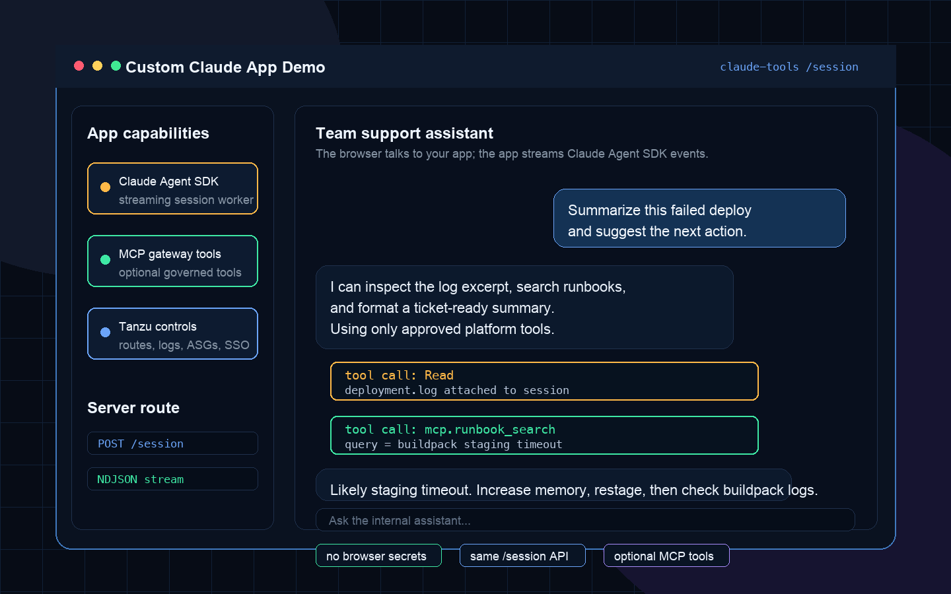Click the green maximize window dot
951x594 pixels.
[116, 66]
